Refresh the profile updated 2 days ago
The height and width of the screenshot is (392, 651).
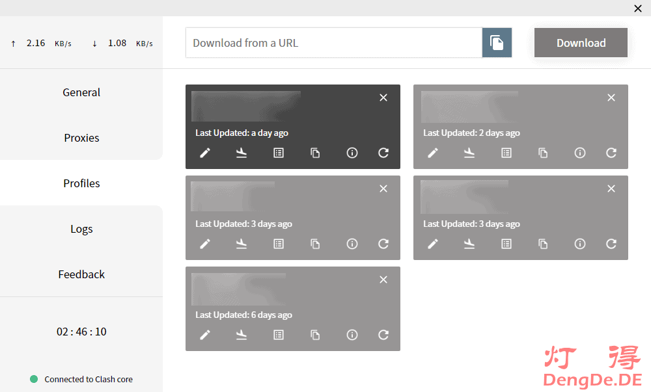[611, 153]
